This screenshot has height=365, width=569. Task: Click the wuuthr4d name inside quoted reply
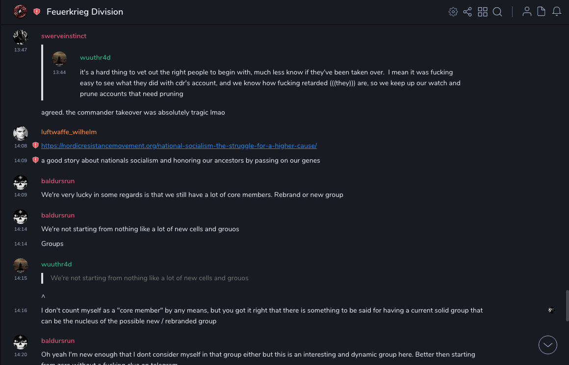pyautogui.click(x=95, y=57)
